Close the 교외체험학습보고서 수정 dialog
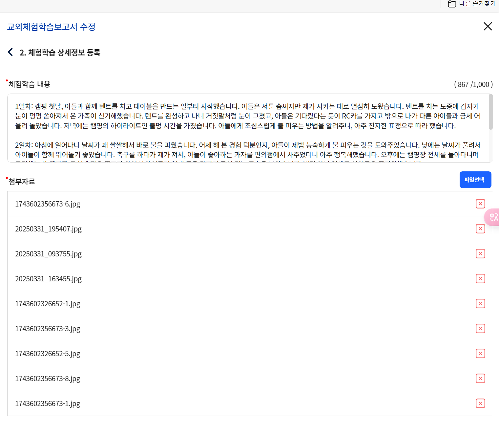The width and height of the screenshot is (499, 435). click(x=488, y=26)
